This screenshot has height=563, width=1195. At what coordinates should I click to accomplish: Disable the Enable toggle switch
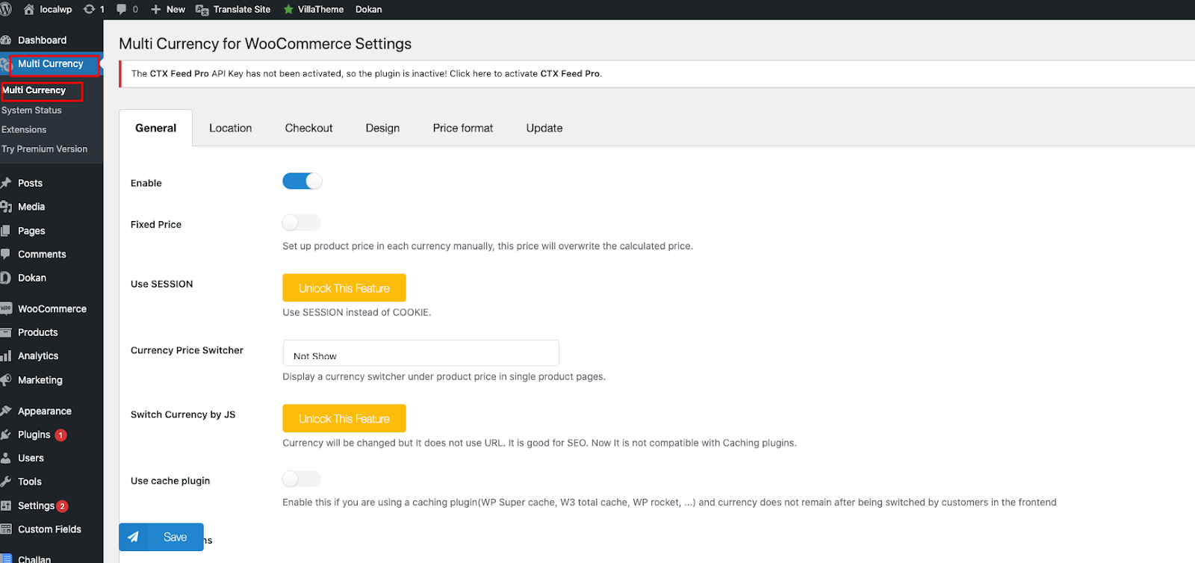(302, 181)
